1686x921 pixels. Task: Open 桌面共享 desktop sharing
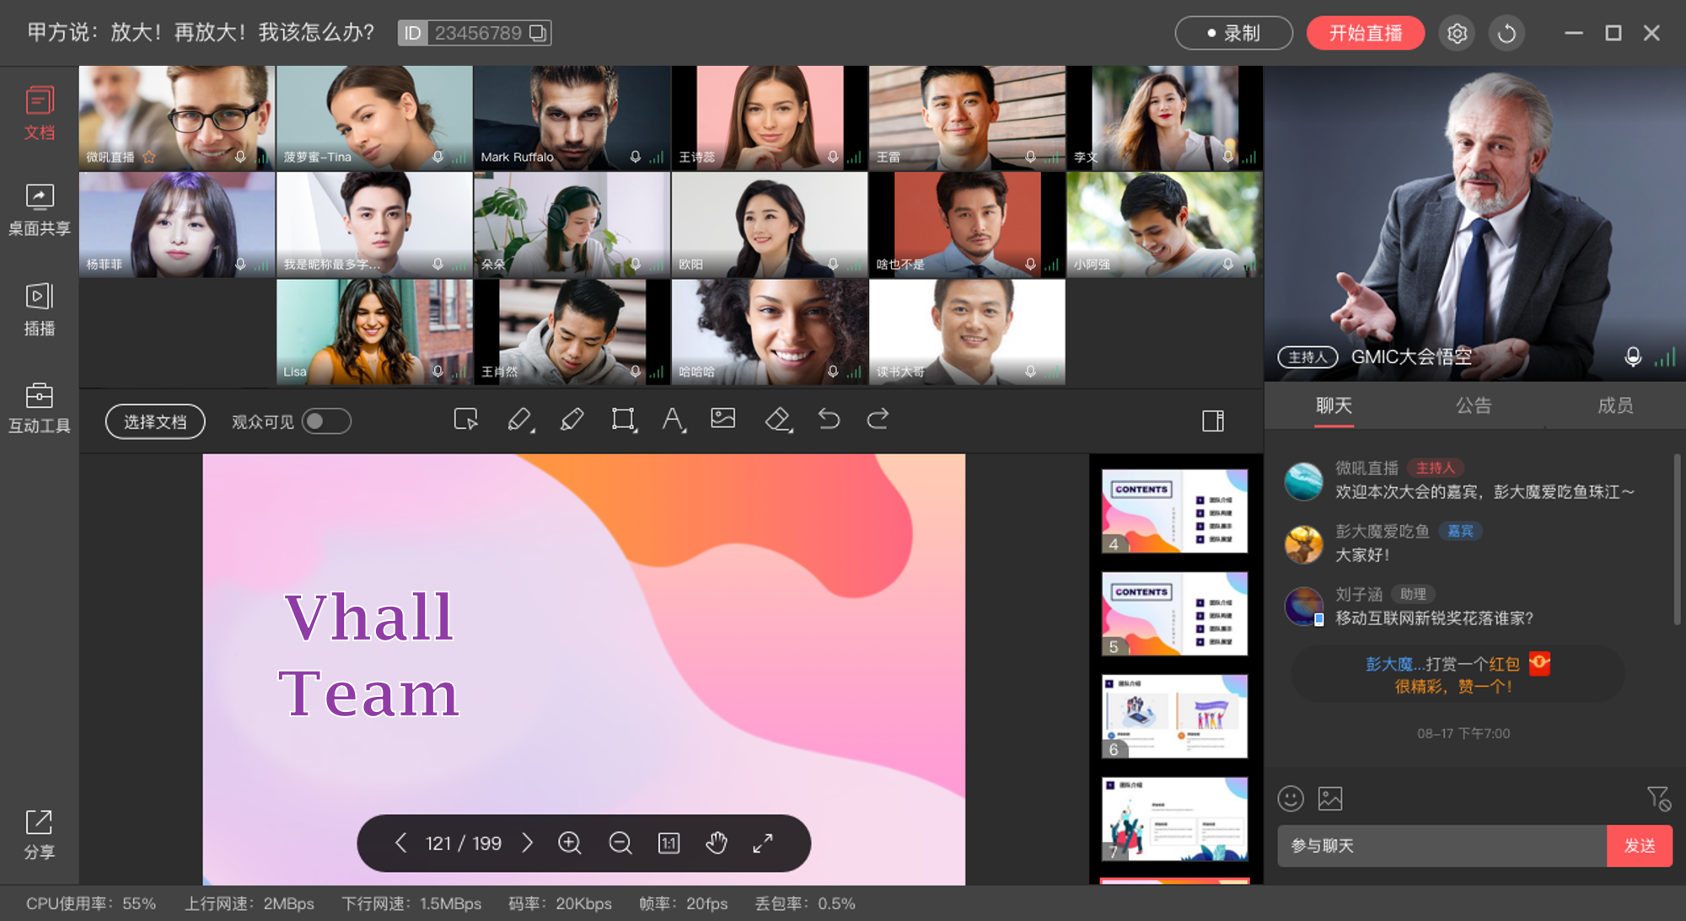[x=39, y=211]
